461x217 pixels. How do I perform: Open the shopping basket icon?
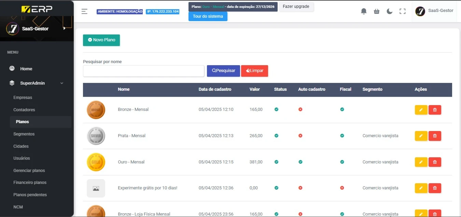[x=377, y=11]
